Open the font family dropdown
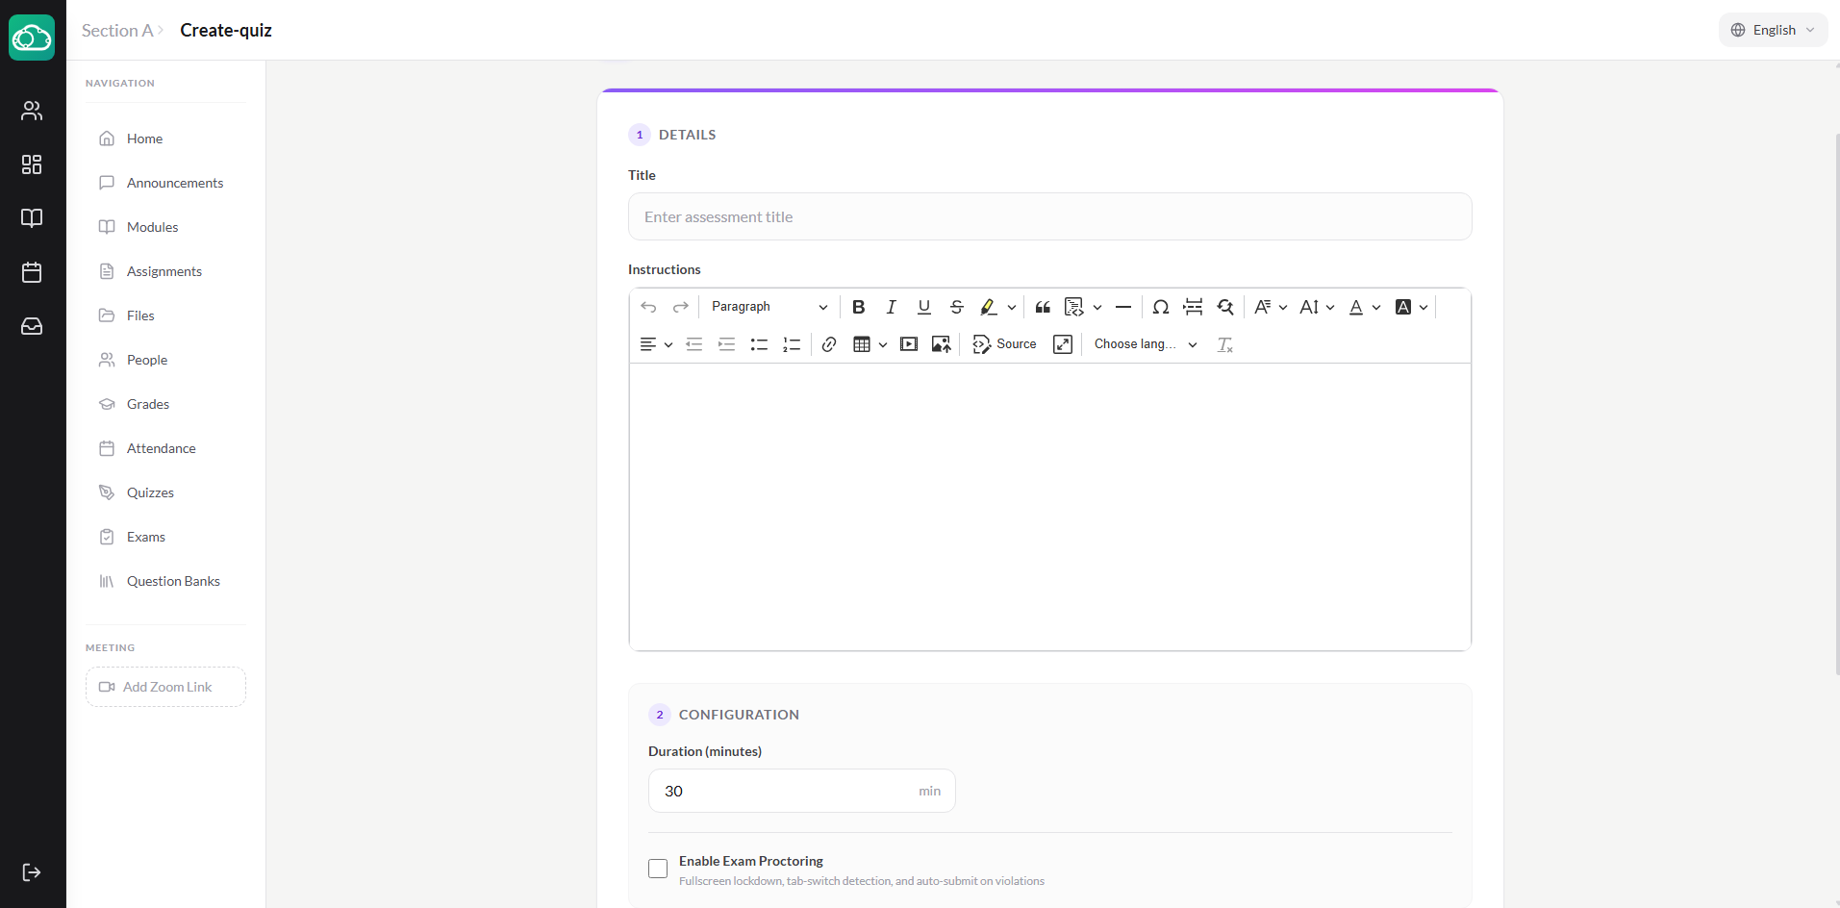The image size is (1840, 908). (x=1271, y=307)
